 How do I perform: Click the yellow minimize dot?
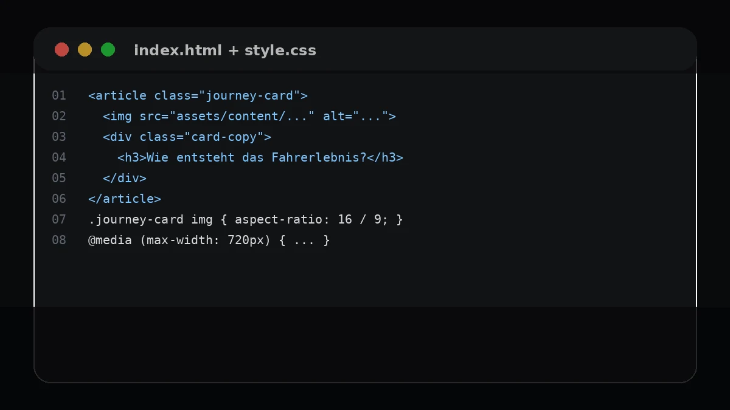pyautogui.click(x=85, y=50)
